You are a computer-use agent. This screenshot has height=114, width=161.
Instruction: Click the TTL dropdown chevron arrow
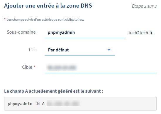pos(109,50)
